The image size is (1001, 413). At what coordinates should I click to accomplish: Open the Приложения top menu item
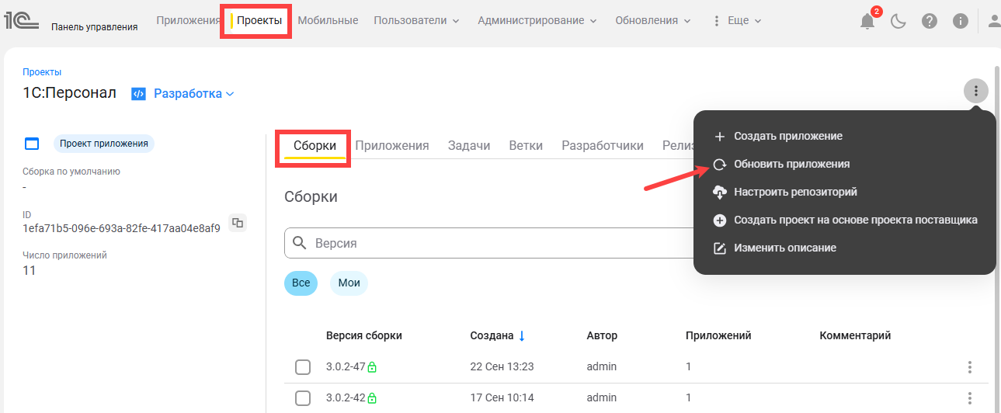click(x=189, y=21)
